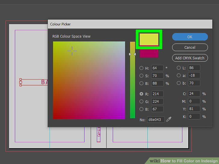Click the L value field showing 86
This screenshot has width=219, height=164.
coord(194,68)
